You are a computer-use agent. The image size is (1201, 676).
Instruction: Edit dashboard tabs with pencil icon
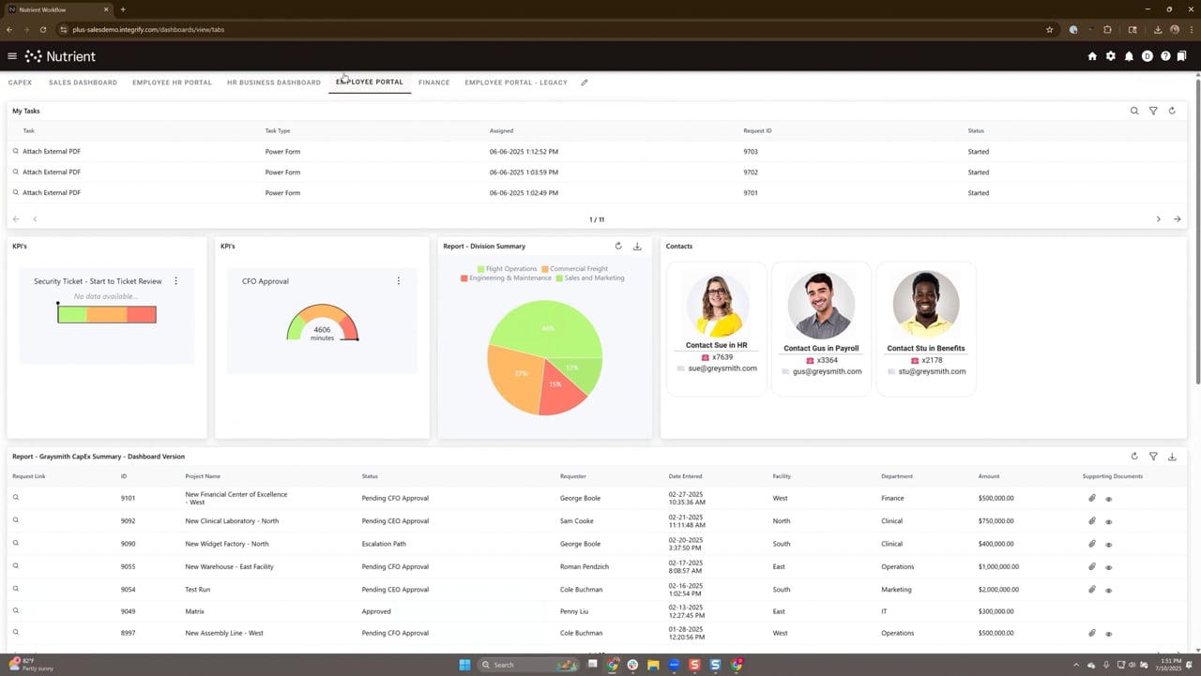[x=585, y=83]
